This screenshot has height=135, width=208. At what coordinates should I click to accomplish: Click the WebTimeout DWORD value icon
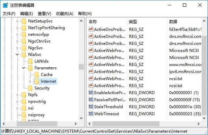(x=90, y=113)
